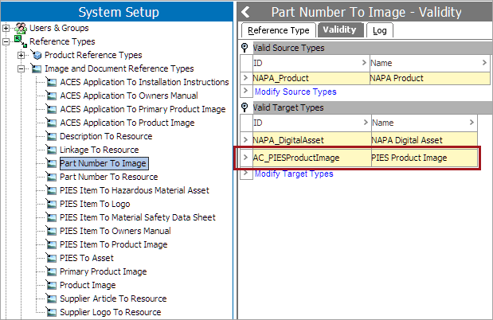Open the Log tab
Screen dimensions: 493x320
click(380, 30)
